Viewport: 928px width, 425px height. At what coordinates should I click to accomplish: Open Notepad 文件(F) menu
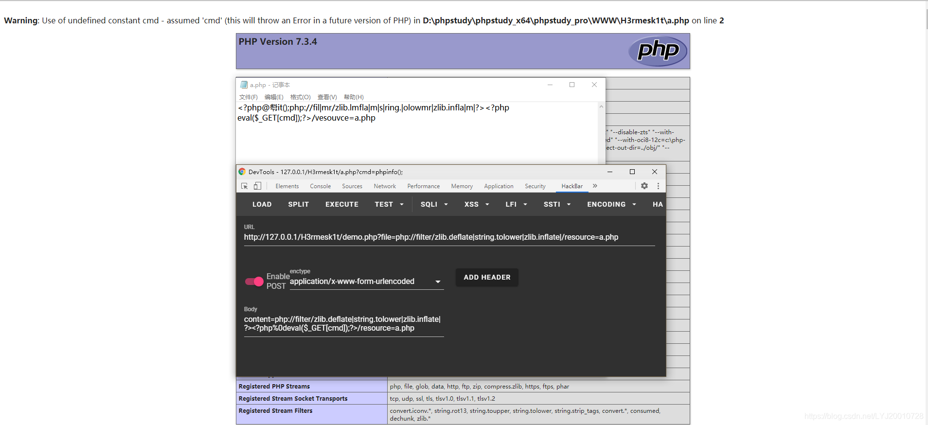[248, 97]
